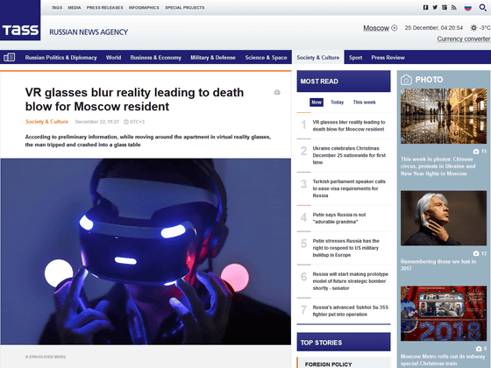Open the Facebook social icon
Screen dimensions: 491x368
(x=425, y=8)
